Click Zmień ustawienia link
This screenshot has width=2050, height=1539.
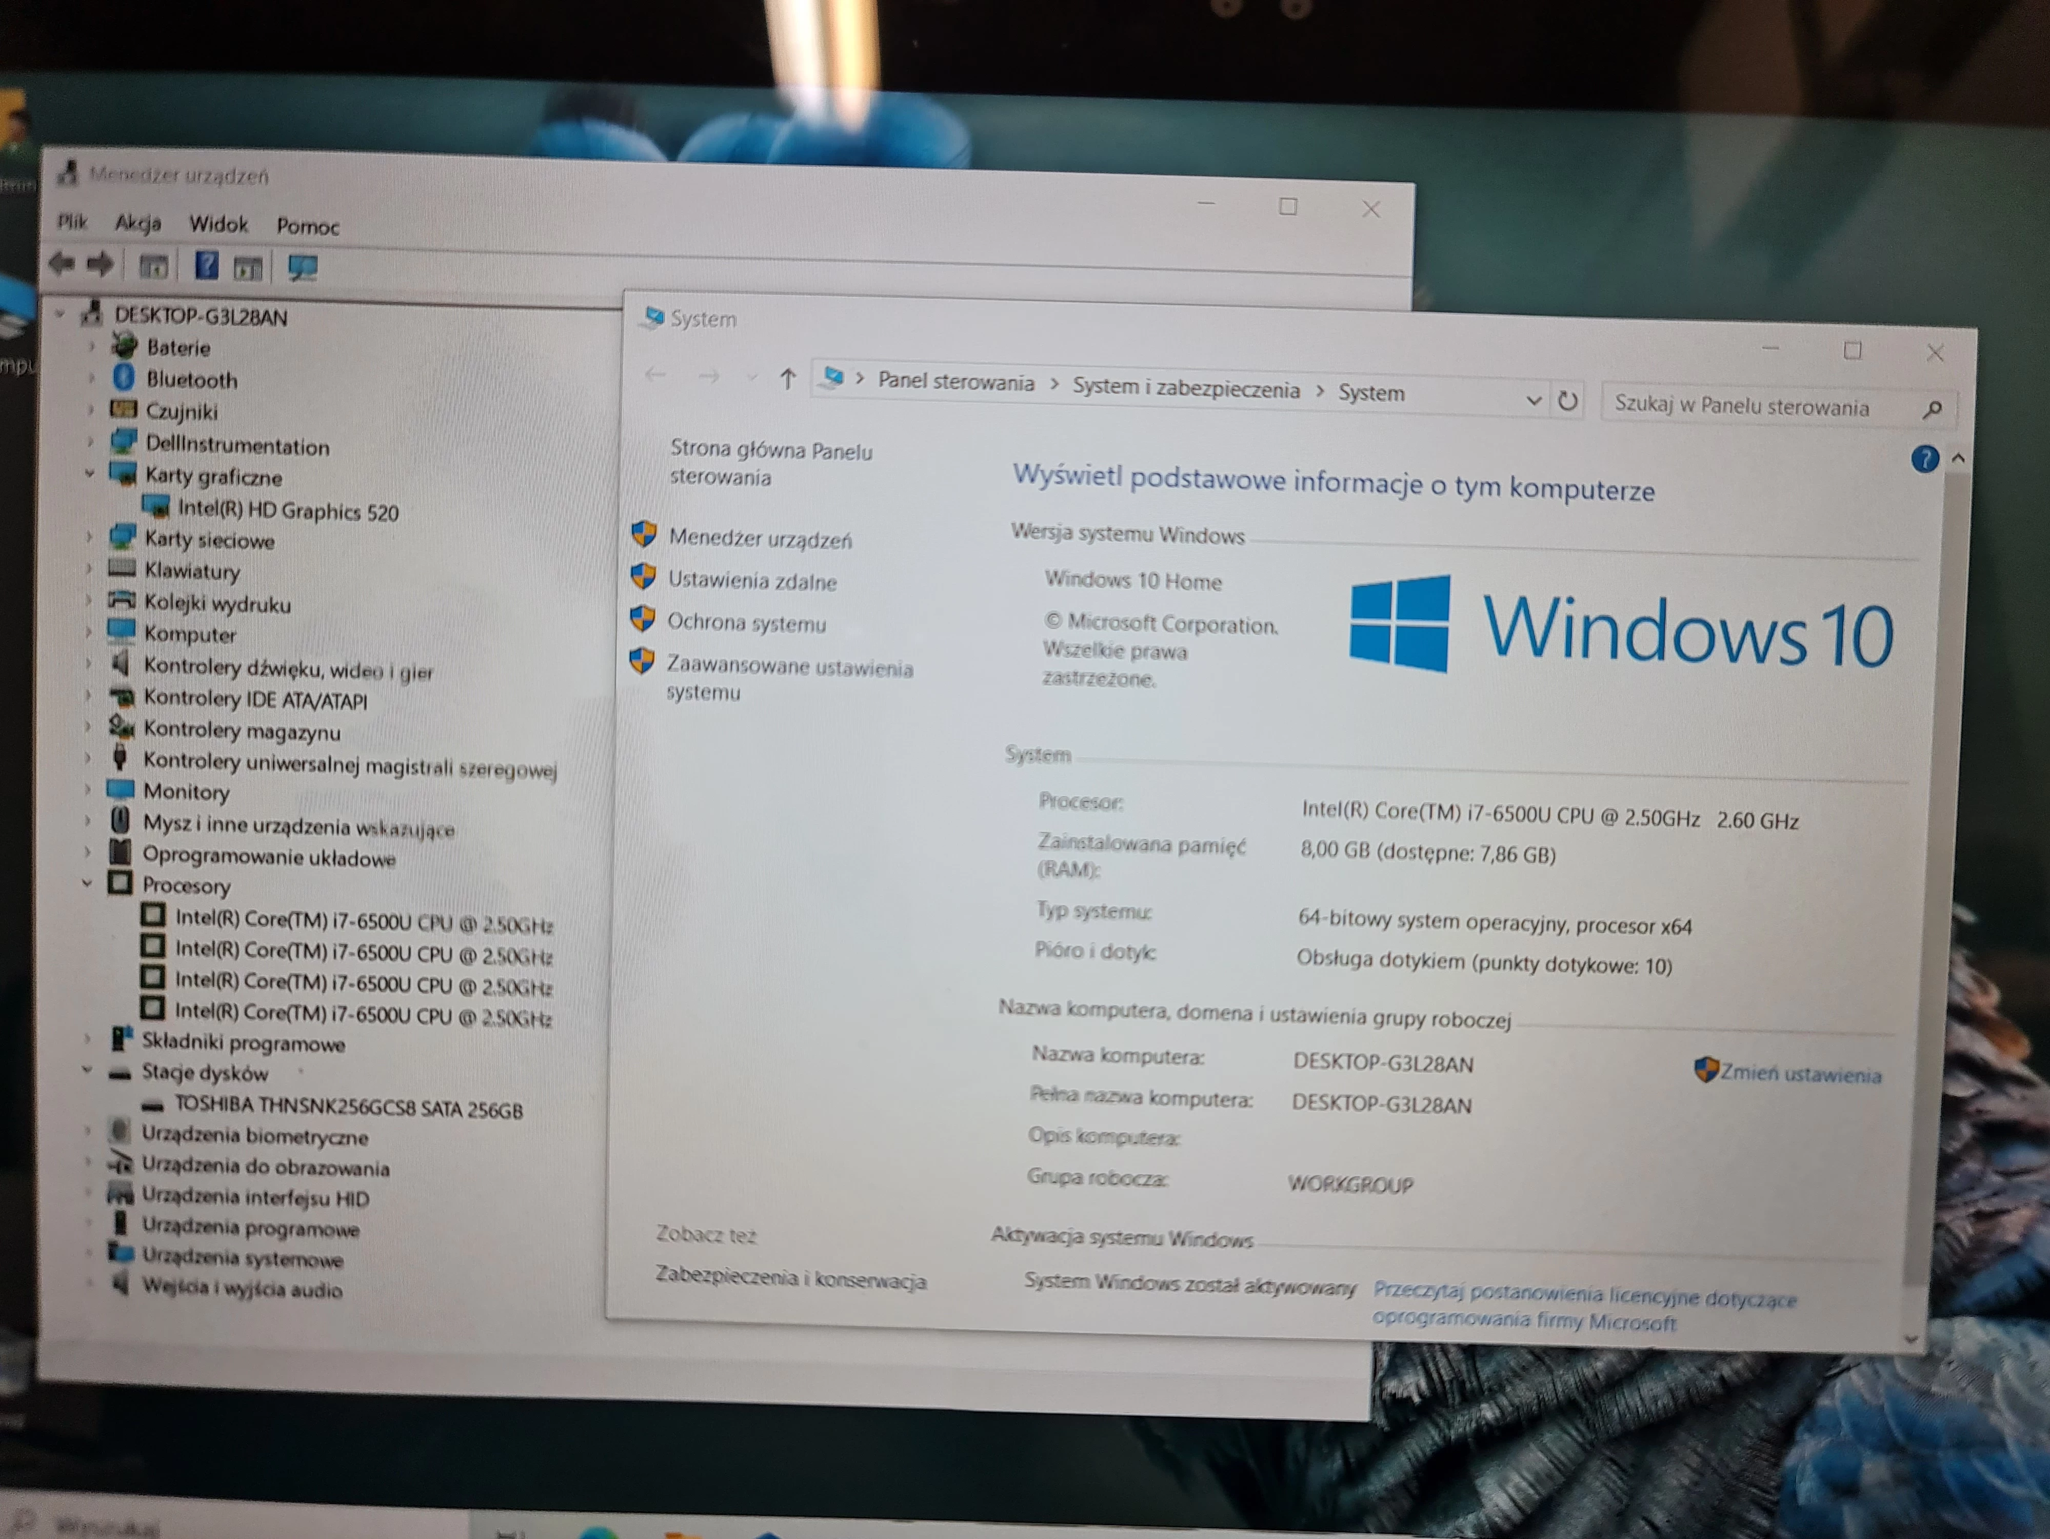click(x=1800, y=1074)
